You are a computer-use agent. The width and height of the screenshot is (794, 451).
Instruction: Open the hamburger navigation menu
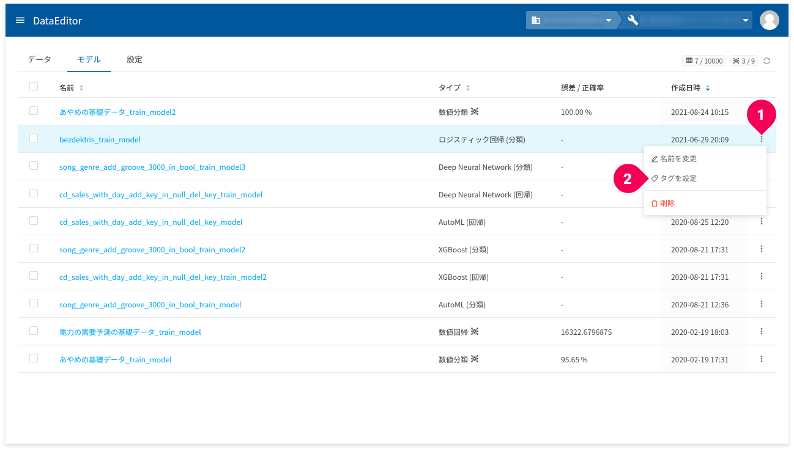pos(20,20)
